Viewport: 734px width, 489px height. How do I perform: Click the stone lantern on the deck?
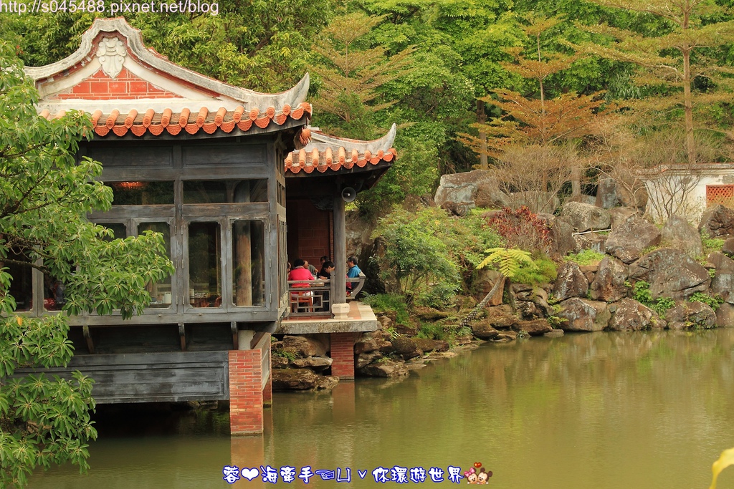pyautogui.click(x=340, y=310)
